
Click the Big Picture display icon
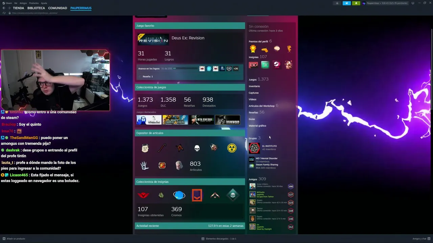413,3
